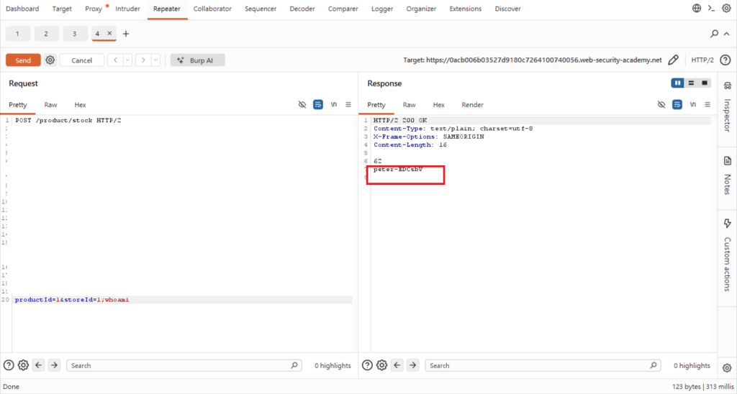This screenshot has width=737, height=394.
Task: Open the Comparer tab
Action: [x=343, y=9]
